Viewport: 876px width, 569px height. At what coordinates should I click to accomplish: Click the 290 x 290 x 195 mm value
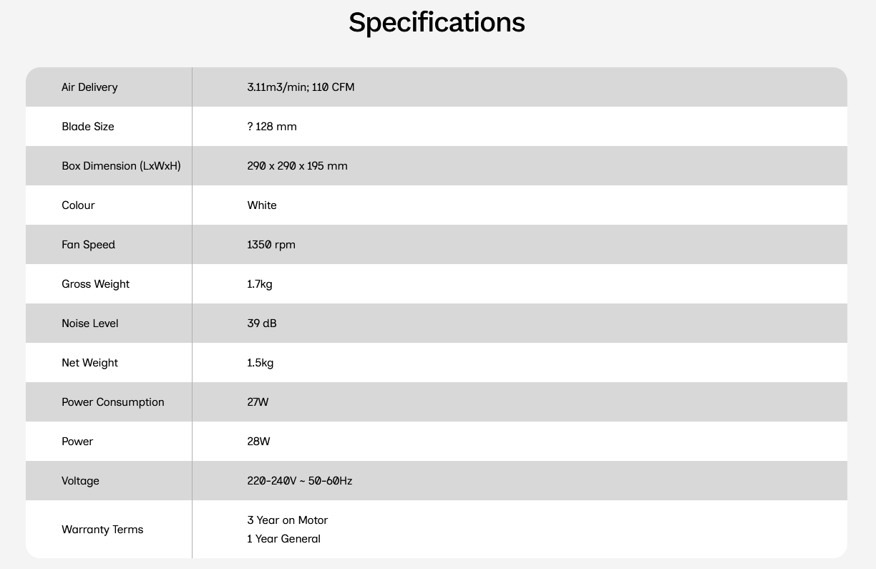[x=297, y=166]
